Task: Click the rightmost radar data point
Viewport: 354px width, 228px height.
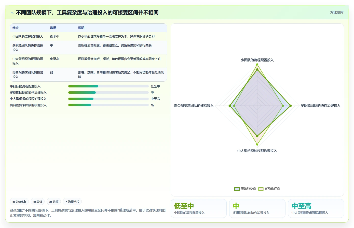Action: (291, 105)
